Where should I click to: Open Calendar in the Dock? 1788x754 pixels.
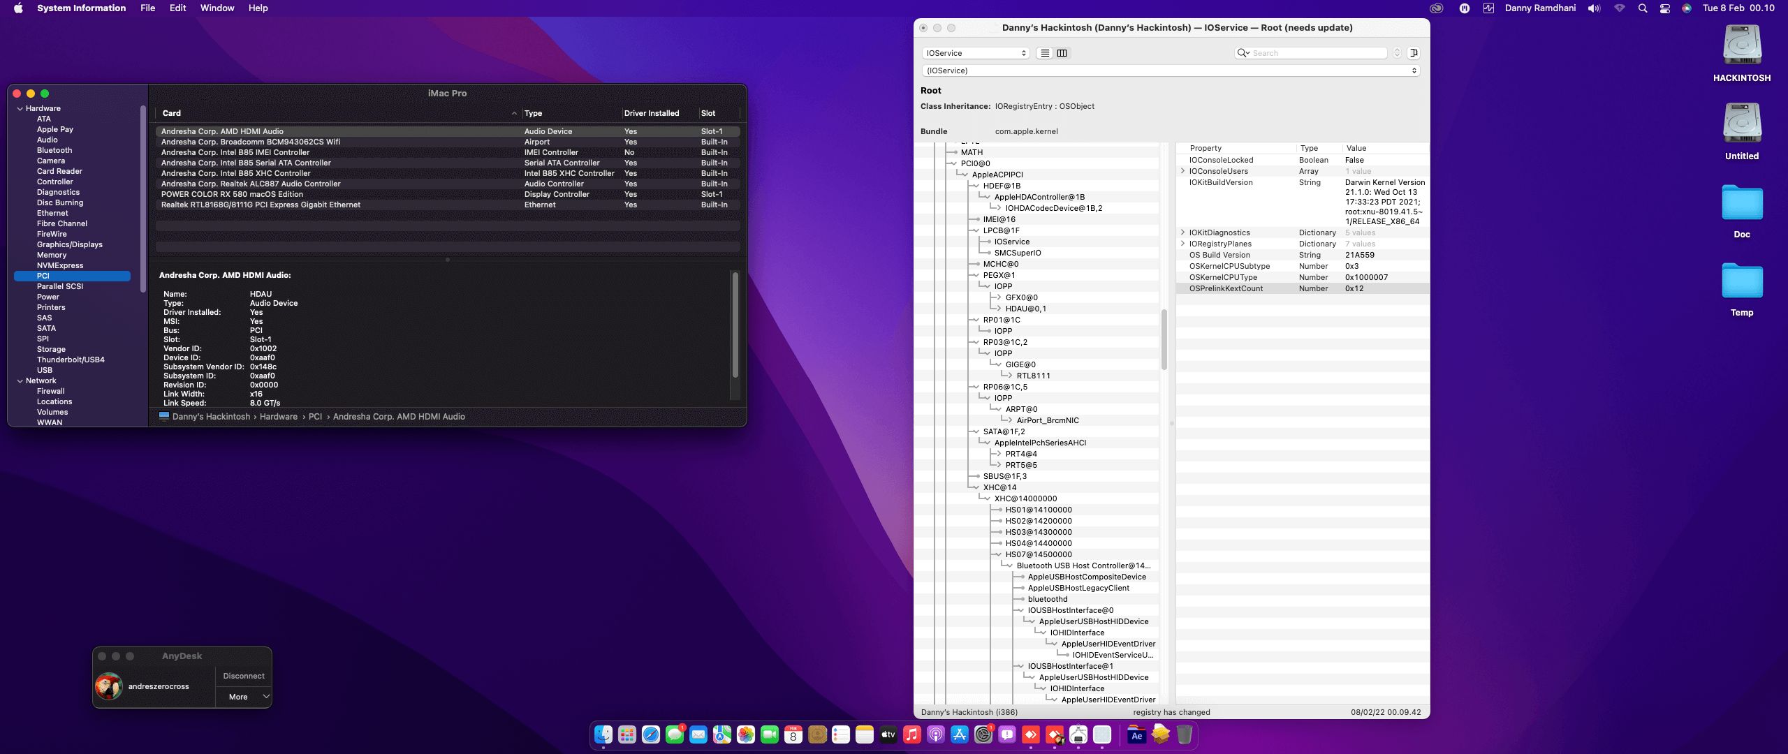click(793, 734)
